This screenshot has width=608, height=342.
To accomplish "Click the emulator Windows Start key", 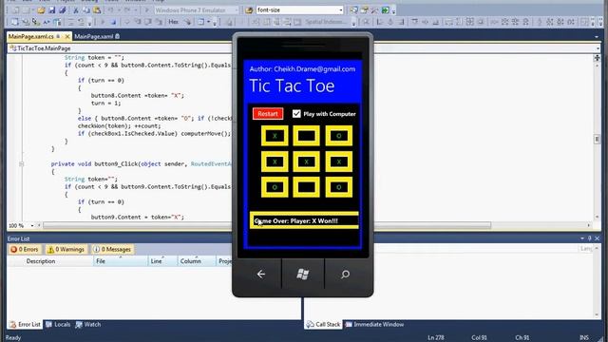I will pos(303,275).
